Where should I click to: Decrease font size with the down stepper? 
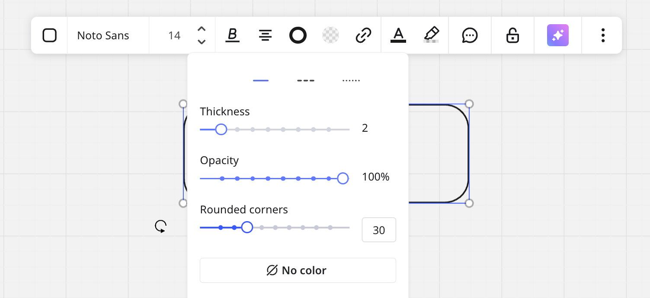pyautogui.click(x=201, y=41)
